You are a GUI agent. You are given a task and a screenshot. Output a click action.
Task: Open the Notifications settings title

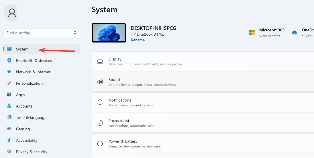[x=120, y=100]
